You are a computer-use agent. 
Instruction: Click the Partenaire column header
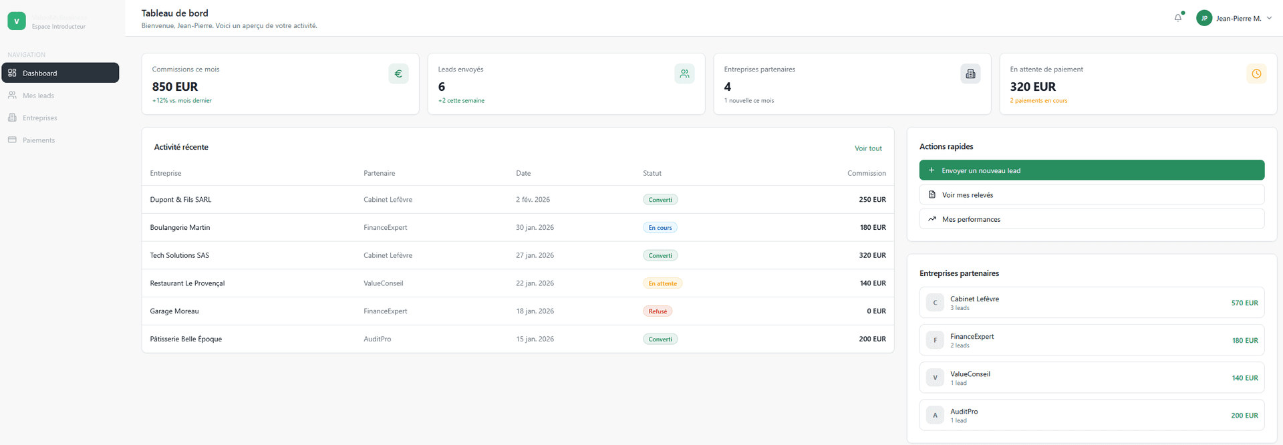[379, 173]
